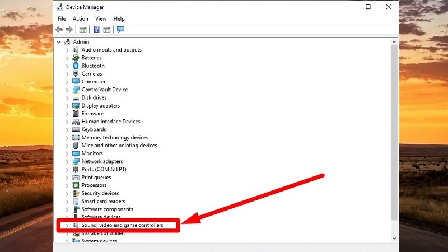This screenshot has width=448, height=252.
Task: Click the Smart card readers icon
Action: click(x=76, y=202)
